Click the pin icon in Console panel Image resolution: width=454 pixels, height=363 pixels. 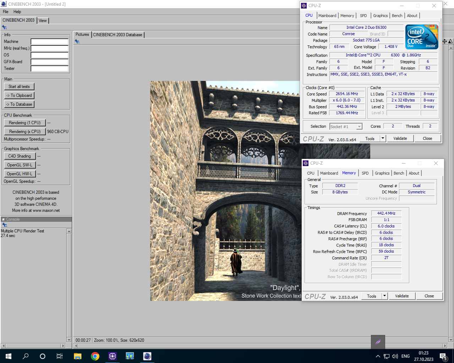pos(4,225)
